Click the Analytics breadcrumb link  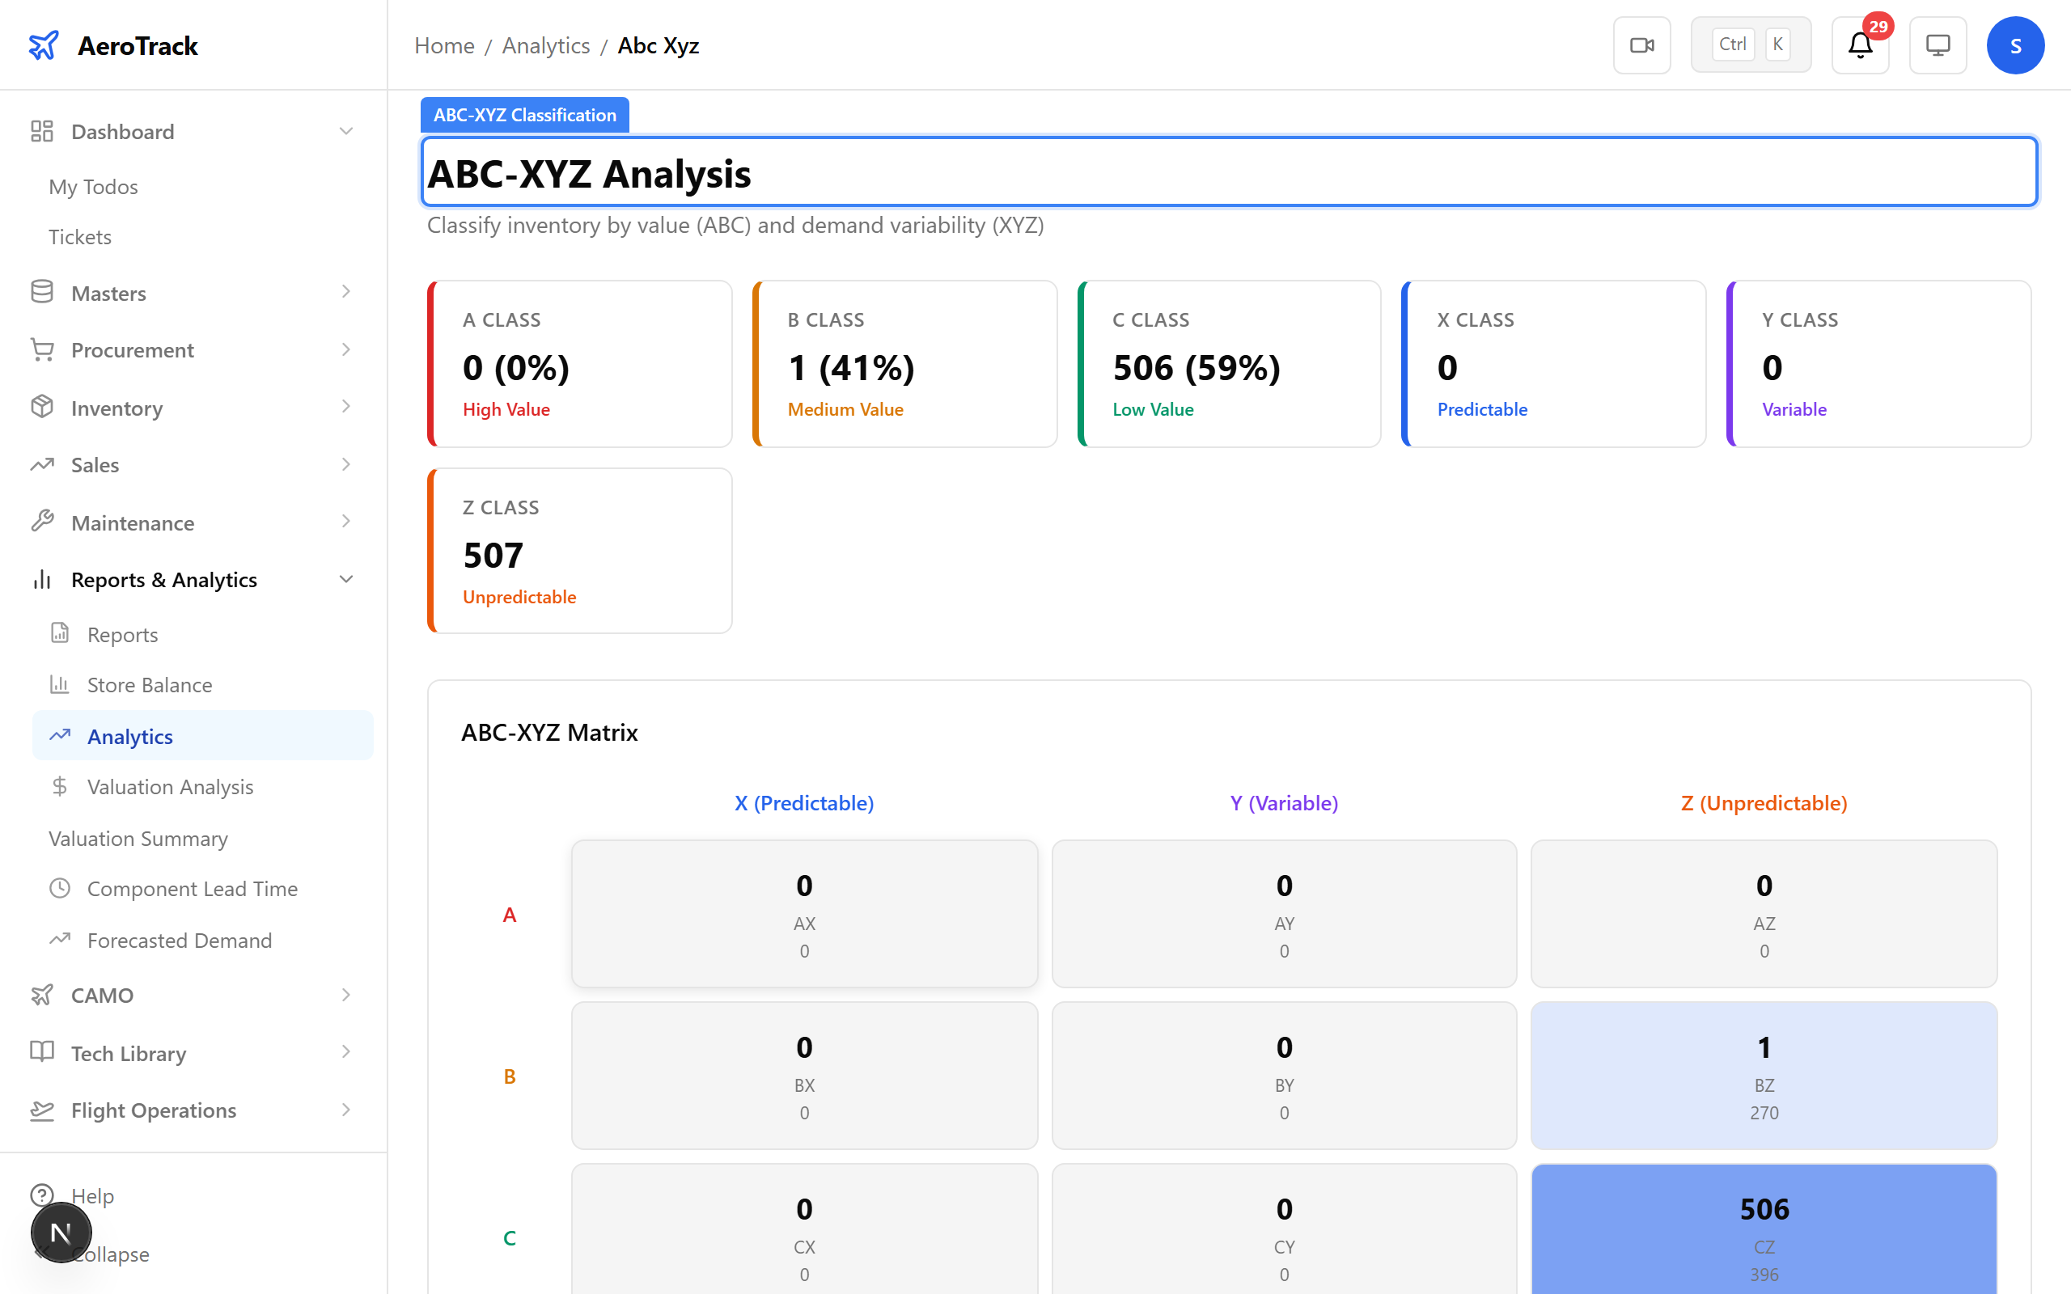click(545, 45)
